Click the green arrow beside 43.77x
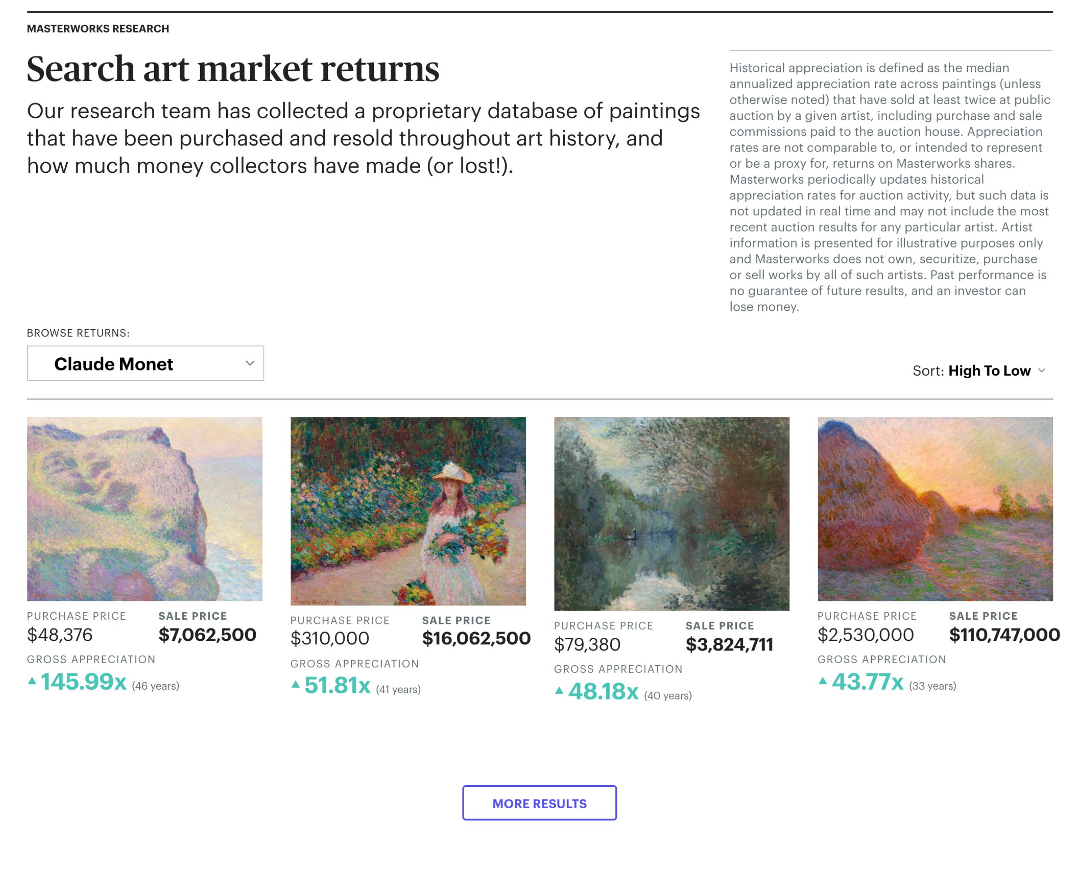This screenshot has height=885, width=1076. click(x=822, y=680)
